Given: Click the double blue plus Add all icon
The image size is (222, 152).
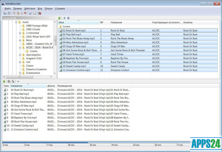Looking at the screenshot, I should click(68, 18).
